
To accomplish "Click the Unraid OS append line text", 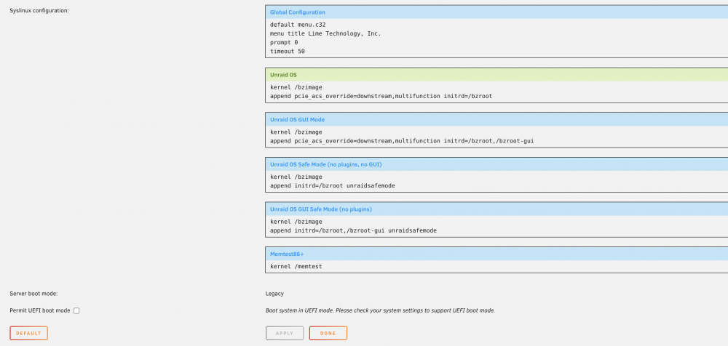I will pyautogui.click(x=381, y=96).
